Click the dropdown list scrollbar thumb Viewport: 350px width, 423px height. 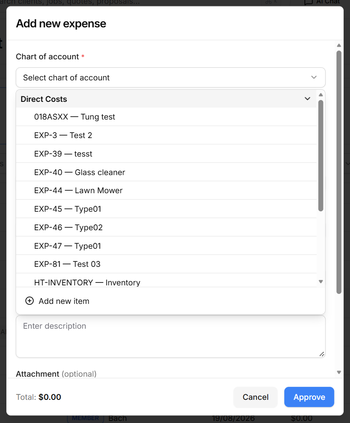321,156
